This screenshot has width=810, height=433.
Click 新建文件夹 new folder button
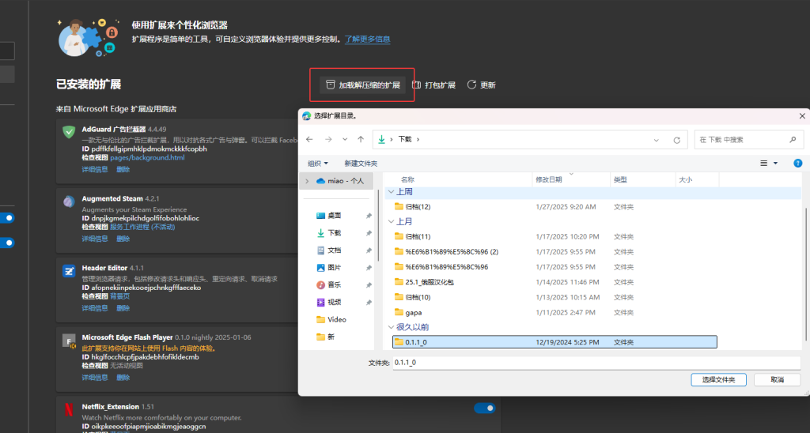pos(361,164)
